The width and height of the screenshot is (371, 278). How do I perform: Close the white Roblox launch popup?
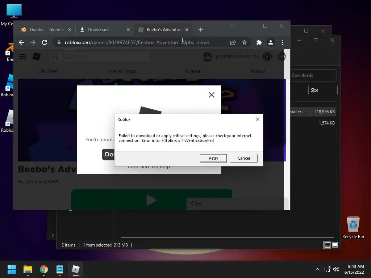pos(212,95)
